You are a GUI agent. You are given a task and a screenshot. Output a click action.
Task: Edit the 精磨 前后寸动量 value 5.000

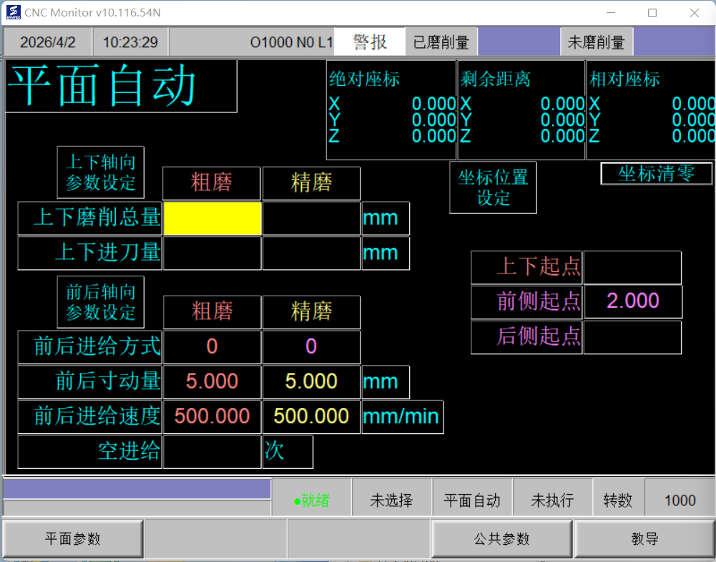(x=311, y=382)
